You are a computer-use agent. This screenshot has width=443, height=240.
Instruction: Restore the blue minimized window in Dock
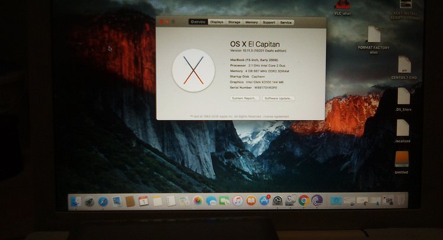tap(336, 200)
